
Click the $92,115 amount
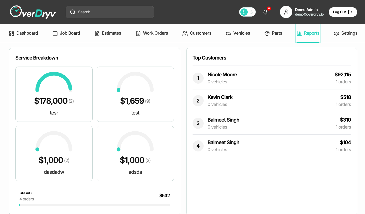coord(343,75)
